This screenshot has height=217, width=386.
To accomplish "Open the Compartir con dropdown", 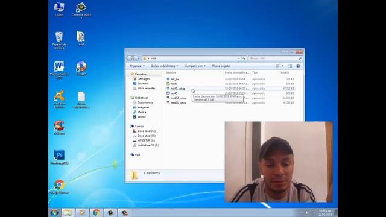I will (195, 66).
